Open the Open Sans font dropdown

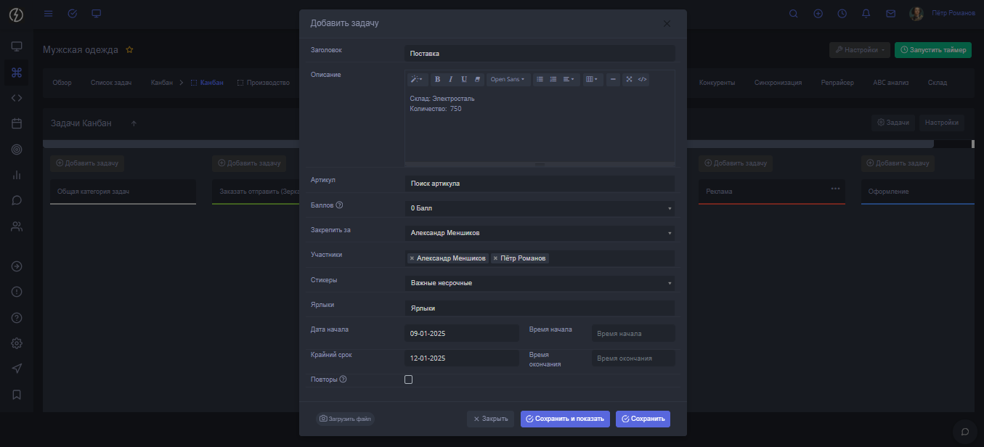coord(507,79)
